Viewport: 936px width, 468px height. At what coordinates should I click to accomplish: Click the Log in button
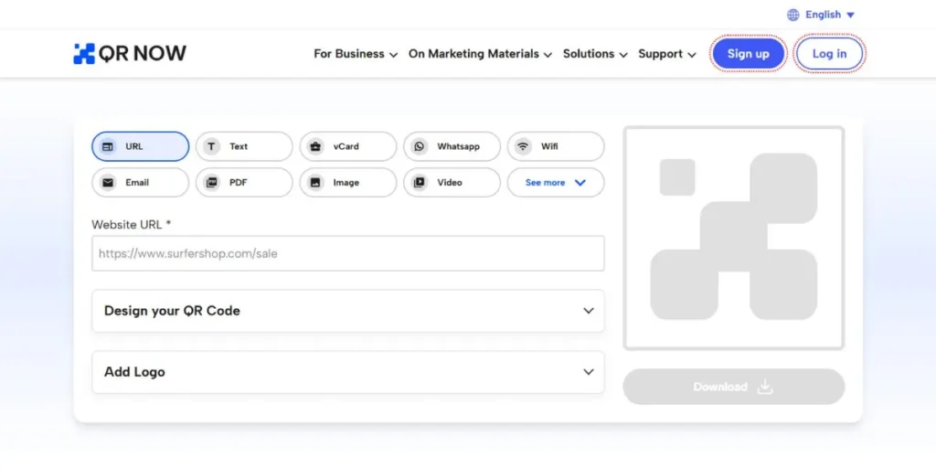[x=829, y=54]
